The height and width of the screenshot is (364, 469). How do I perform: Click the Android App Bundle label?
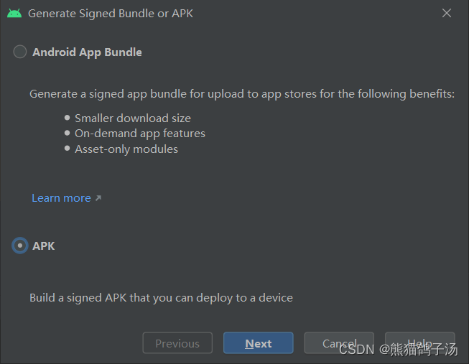click(x=87, y=52)
